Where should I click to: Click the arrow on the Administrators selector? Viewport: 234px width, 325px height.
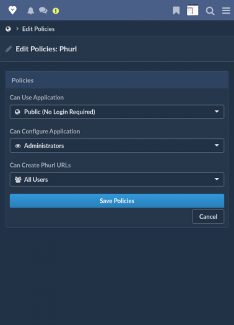coord(217,145)
